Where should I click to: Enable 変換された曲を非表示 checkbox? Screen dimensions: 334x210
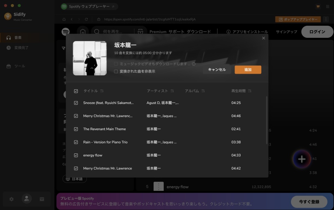116,72
